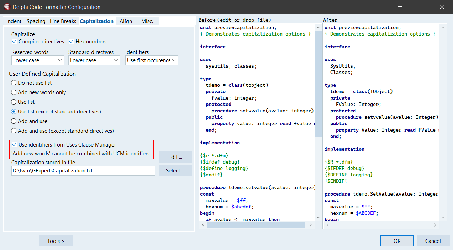Viewport: 453px width, 250px height.
Task: Choose 'Add new words only' radio option
Action: pos(14,92)
